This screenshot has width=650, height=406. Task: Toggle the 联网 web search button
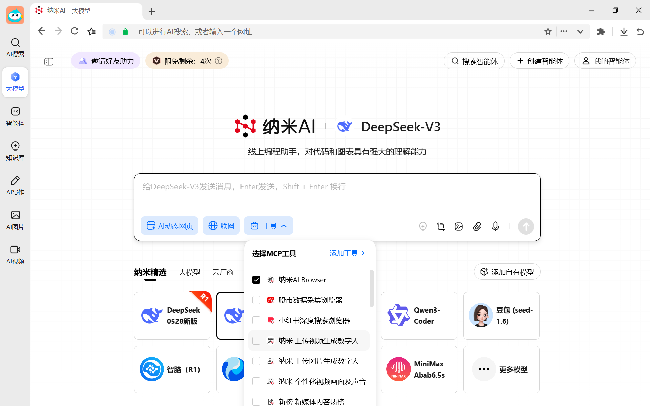221,226
